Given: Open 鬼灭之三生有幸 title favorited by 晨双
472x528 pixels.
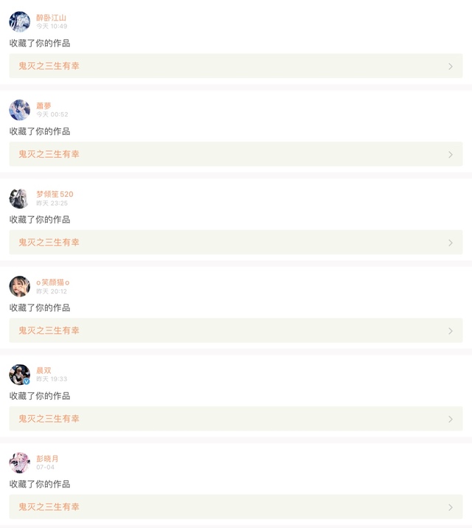Looking at the screenshot, I should click(x=49, y=419).
